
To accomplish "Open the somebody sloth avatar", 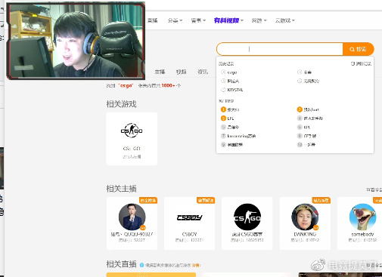I will [362, 217].
